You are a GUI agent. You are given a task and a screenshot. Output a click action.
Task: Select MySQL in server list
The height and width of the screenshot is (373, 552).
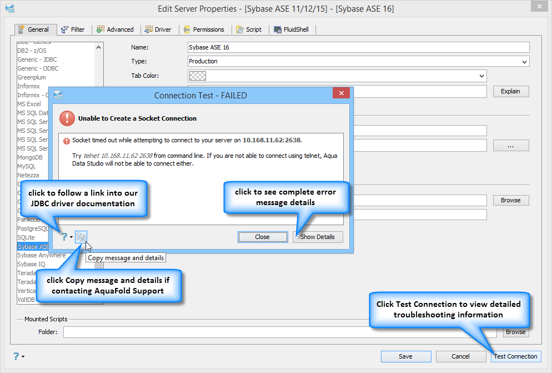(27, 166)
